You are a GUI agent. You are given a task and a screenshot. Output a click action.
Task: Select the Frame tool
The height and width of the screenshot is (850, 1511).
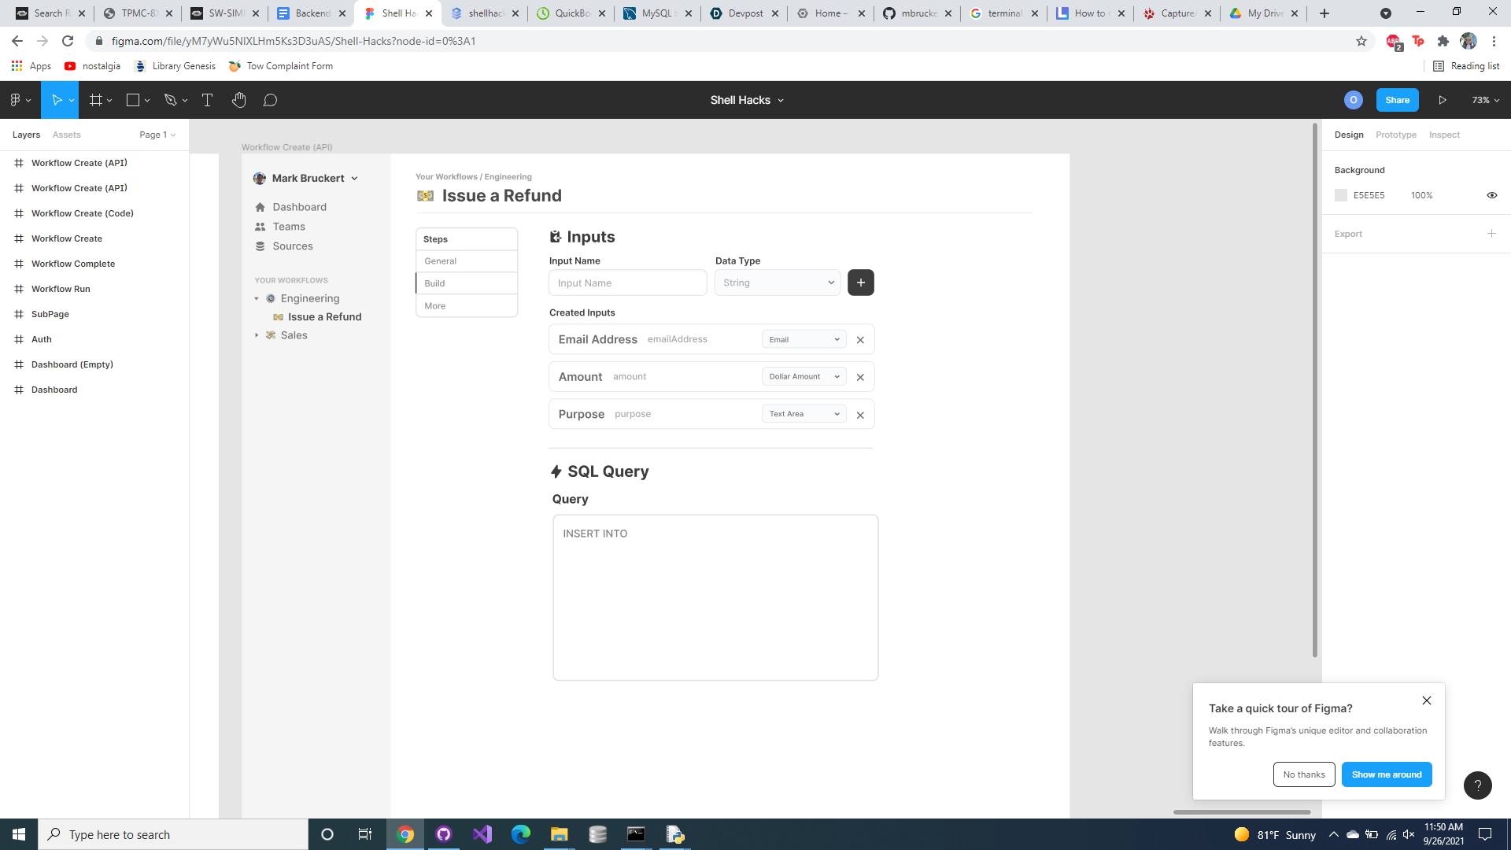pos(96,100)
